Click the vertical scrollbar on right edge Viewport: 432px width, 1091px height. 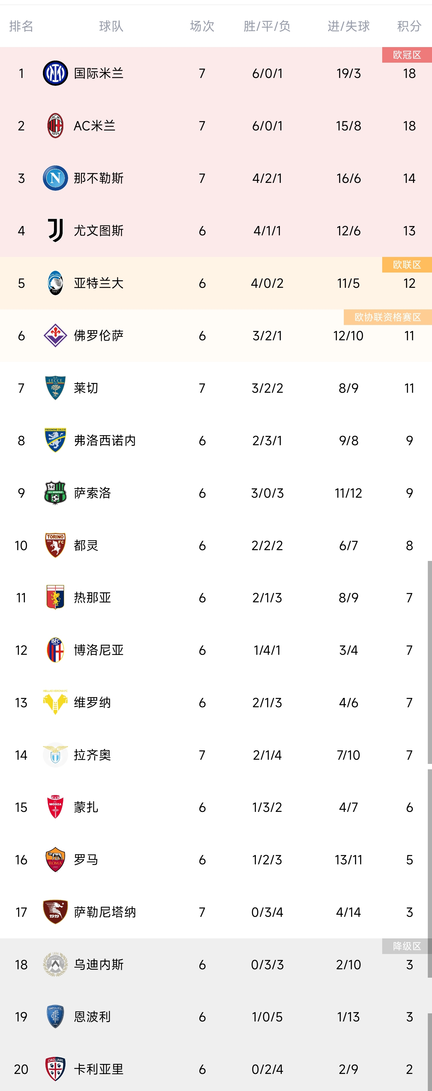click(x=430, y=661)
